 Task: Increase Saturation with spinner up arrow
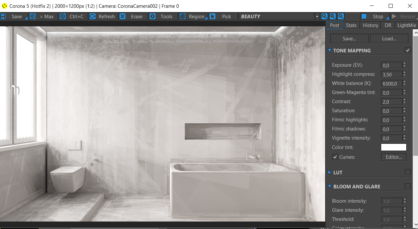pyautogui.click(x=404, y=109)
